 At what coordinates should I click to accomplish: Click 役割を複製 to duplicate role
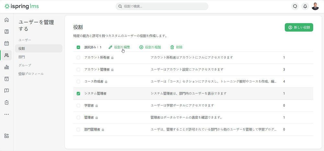tap(150, 47)
